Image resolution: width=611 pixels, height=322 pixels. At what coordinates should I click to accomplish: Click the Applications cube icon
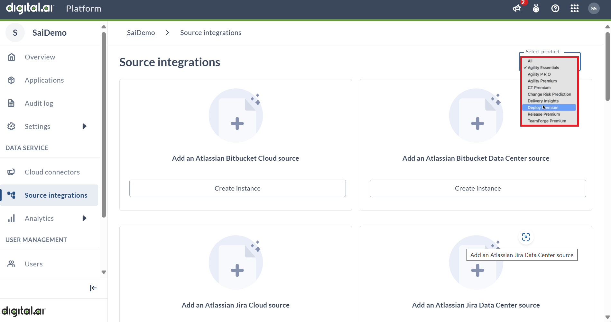click(x=12, y=80)
